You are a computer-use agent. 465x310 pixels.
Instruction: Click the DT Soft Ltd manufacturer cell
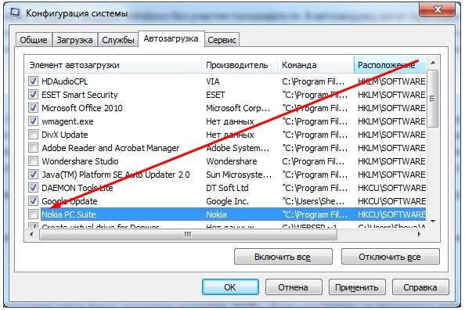(227, 188)
